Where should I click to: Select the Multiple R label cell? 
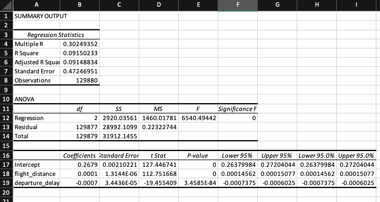pyautogui.click(x=37, y=44)
